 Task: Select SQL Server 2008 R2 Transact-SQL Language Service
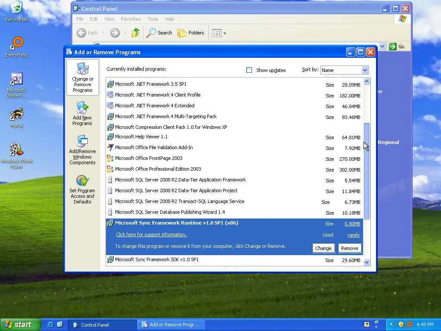(234, 201)
